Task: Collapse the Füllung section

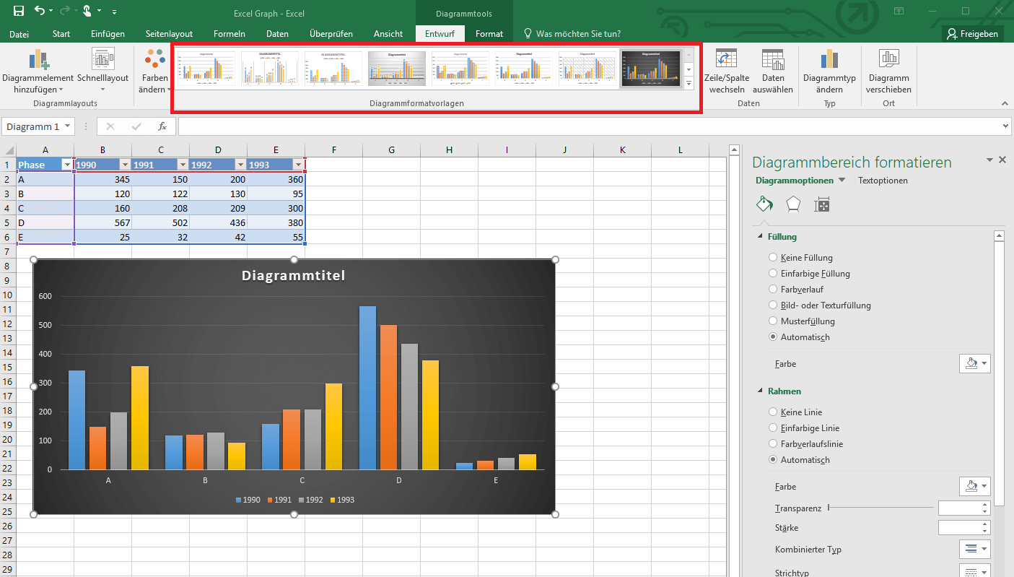Action: (x=760, y=237)
